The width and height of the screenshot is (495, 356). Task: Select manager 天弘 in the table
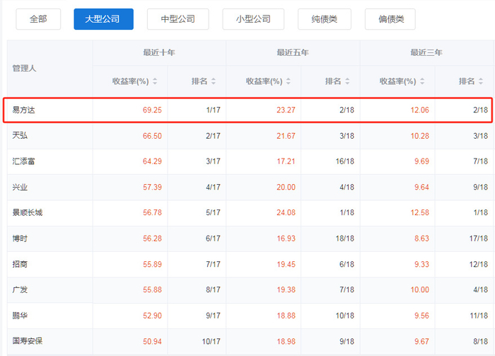20,135
